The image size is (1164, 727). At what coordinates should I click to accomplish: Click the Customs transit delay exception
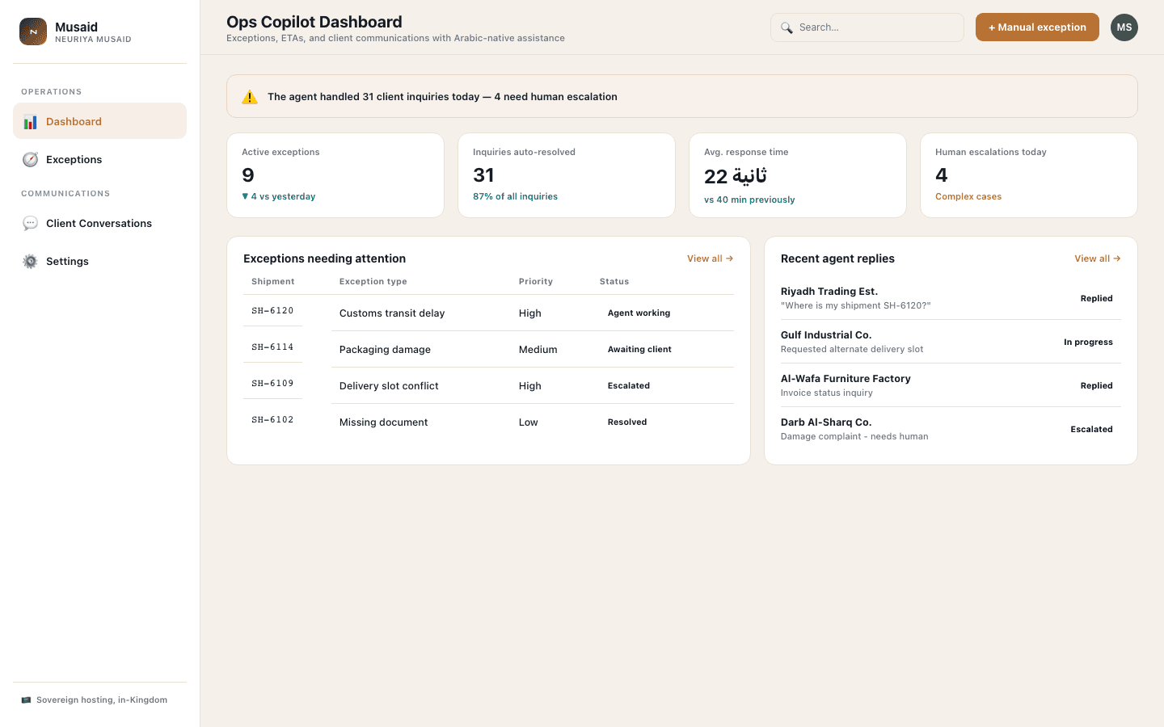pyautogui.click(x=392, y=313)
